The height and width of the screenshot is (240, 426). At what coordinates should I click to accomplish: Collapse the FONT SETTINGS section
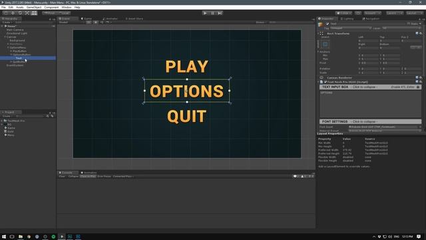click(x=370, y=121)
